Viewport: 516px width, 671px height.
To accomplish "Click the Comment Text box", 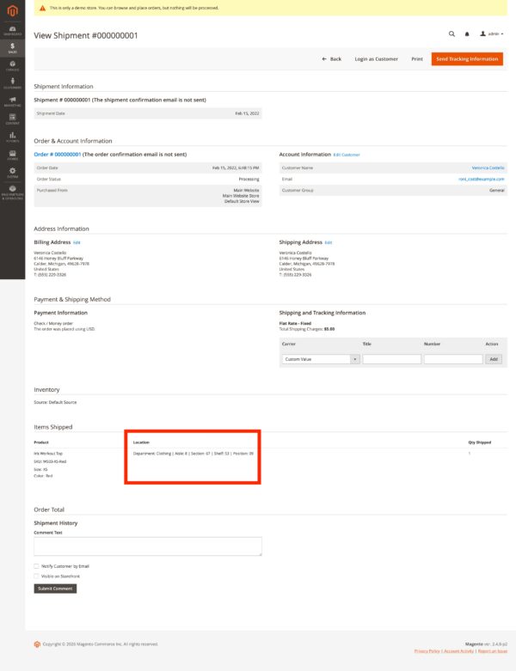I will tap(147, 546).
